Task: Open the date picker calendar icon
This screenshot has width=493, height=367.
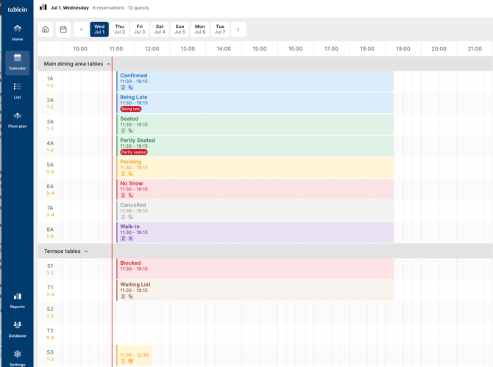Action: [63, 29]
